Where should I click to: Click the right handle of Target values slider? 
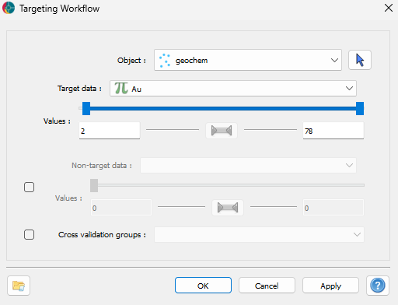(x=360, y=108)
